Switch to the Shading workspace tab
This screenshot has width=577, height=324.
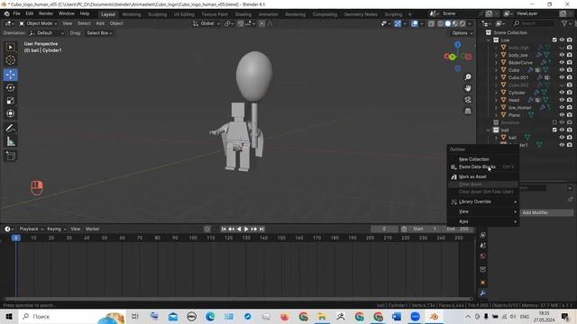tap(243, 14)
